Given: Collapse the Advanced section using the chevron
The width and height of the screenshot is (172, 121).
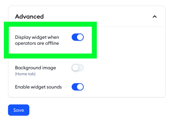Looking at the screenshot, I should point(155,17).
